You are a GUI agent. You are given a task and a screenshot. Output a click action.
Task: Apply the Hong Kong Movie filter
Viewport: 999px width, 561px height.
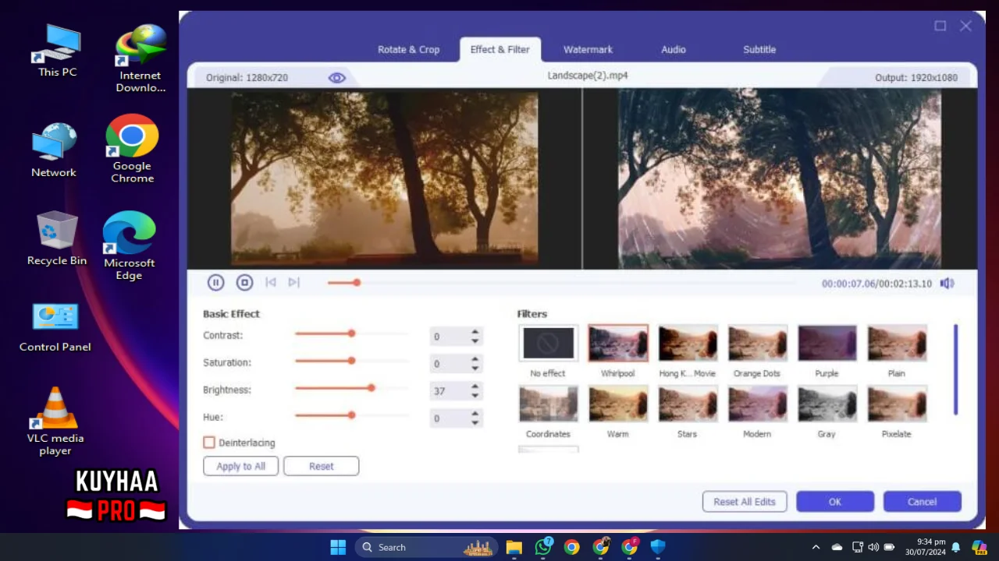click(688, 343)
